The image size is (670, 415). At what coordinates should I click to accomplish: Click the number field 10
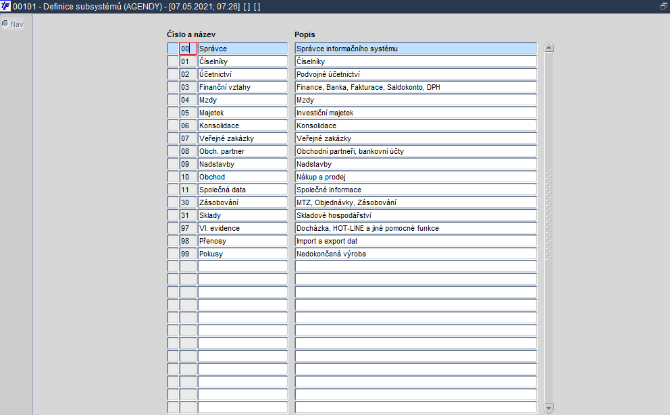[188, 176]
